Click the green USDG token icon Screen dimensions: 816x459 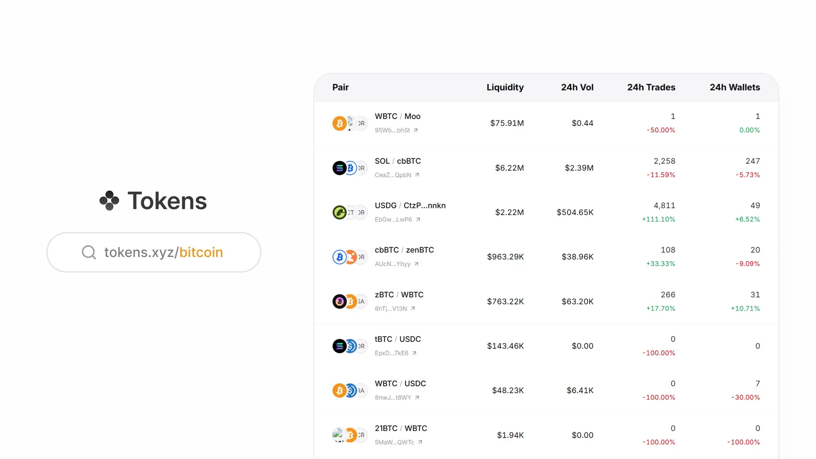tap(339, 212)
